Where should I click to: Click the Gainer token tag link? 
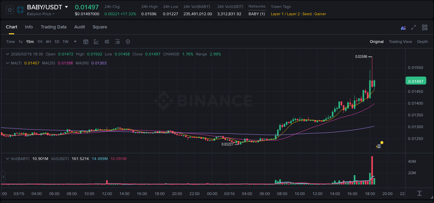320,14
